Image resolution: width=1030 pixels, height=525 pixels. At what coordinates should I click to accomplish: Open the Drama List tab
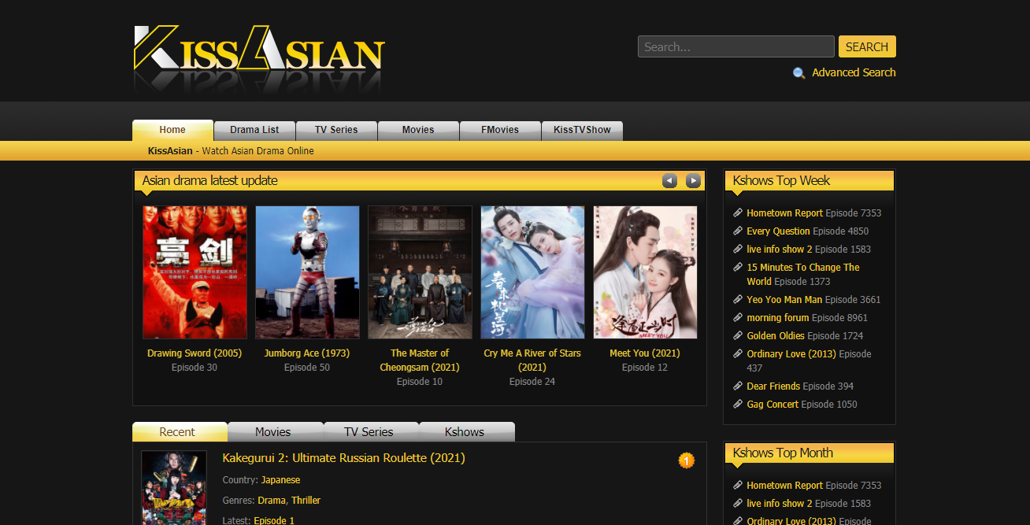point(254,130)
